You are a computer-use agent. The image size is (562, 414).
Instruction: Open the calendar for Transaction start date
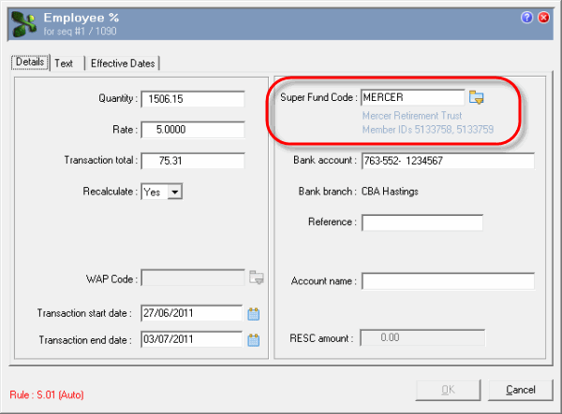point(253,313)
